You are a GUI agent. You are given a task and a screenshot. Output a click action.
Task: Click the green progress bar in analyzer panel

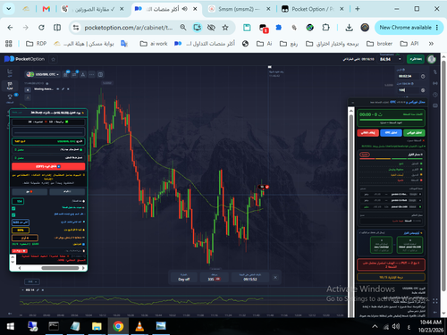(x=391, y=120)
